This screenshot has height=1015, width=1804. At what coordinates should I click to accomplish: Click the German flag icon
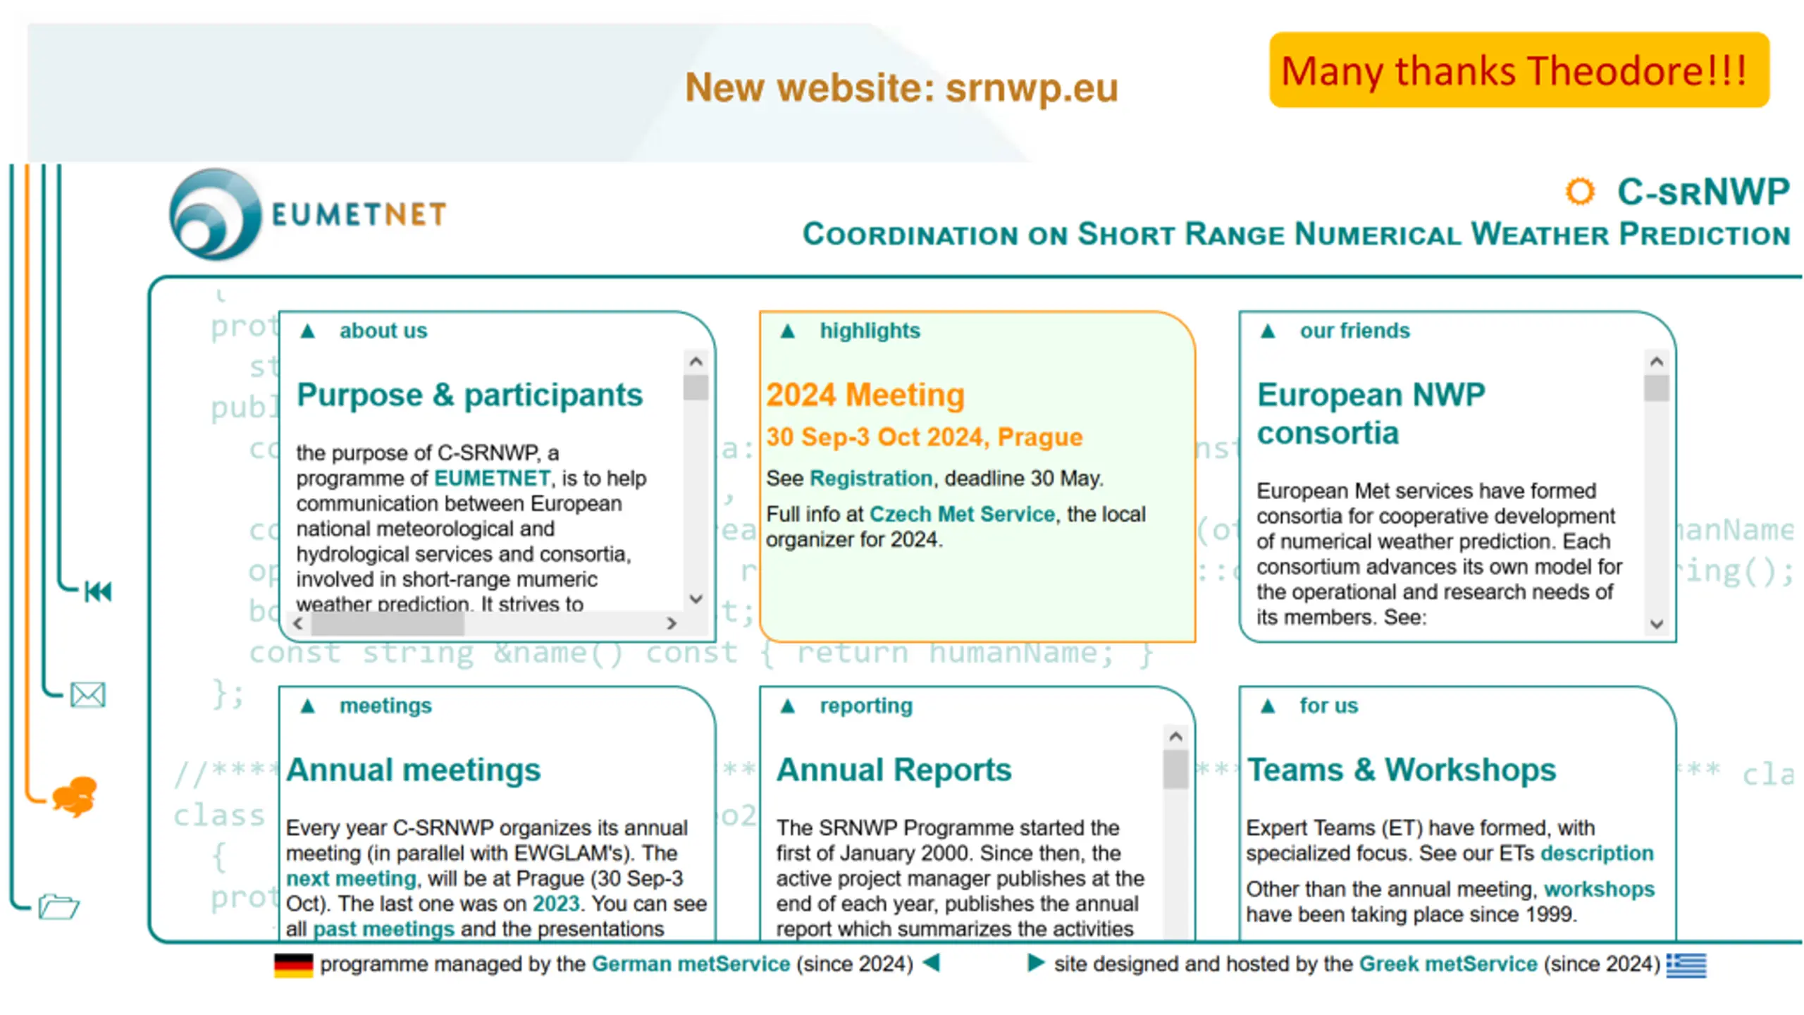tap(293, 965)
